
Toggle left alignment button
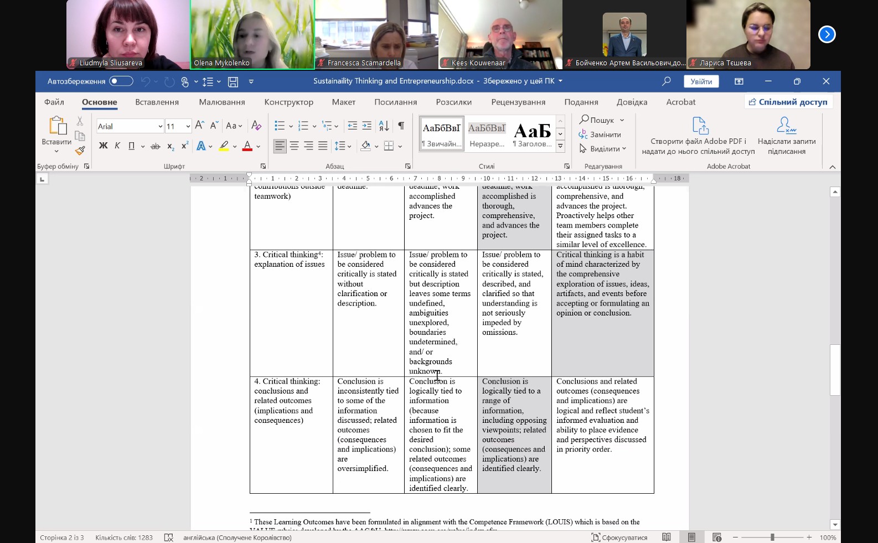click(280, 146)
